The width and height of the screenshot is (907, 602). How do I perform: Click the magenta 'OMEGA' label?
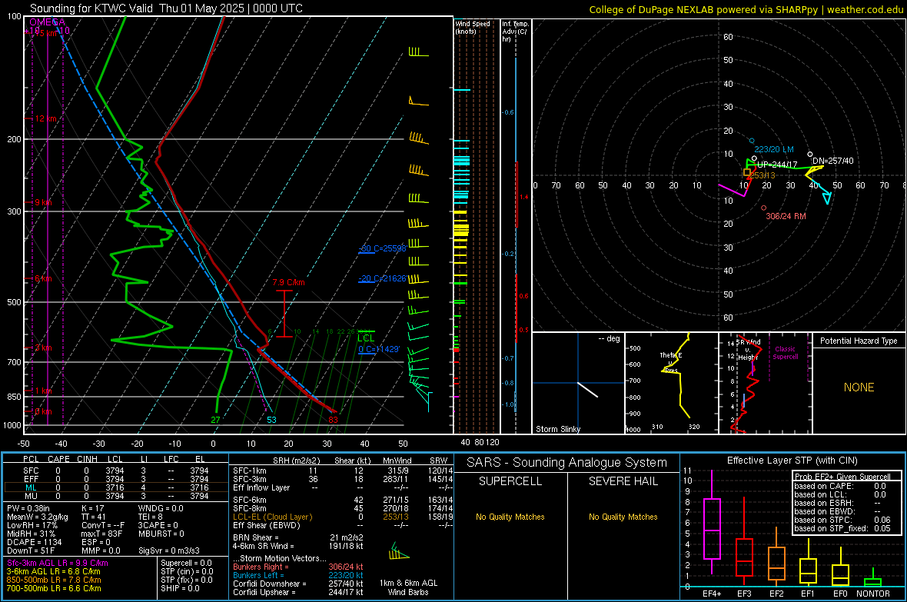click(x=47, y=22)
